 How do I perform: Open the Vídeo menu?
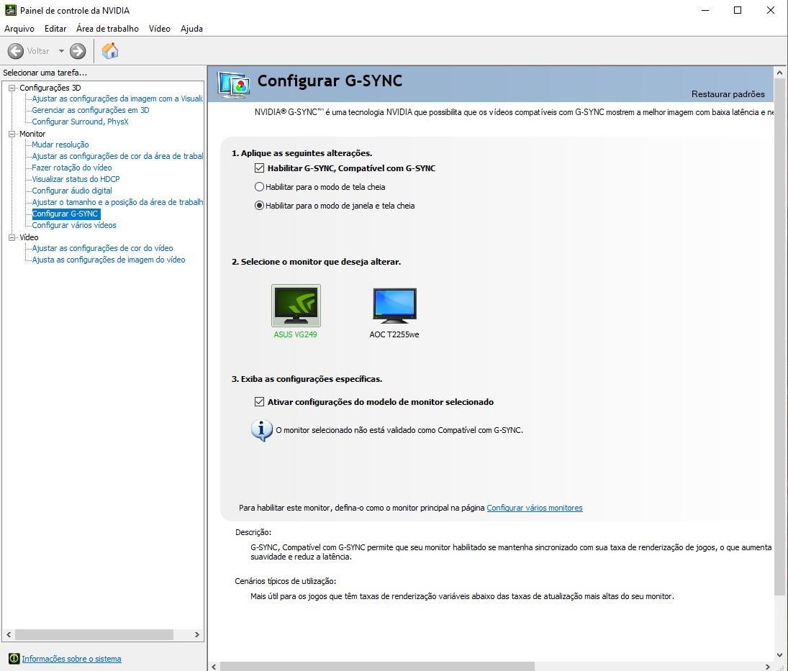point(159,29)
